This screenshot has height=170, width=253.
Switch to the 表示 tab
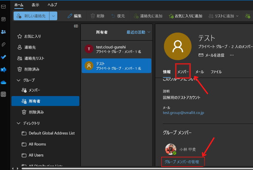(x=35, y=5)
